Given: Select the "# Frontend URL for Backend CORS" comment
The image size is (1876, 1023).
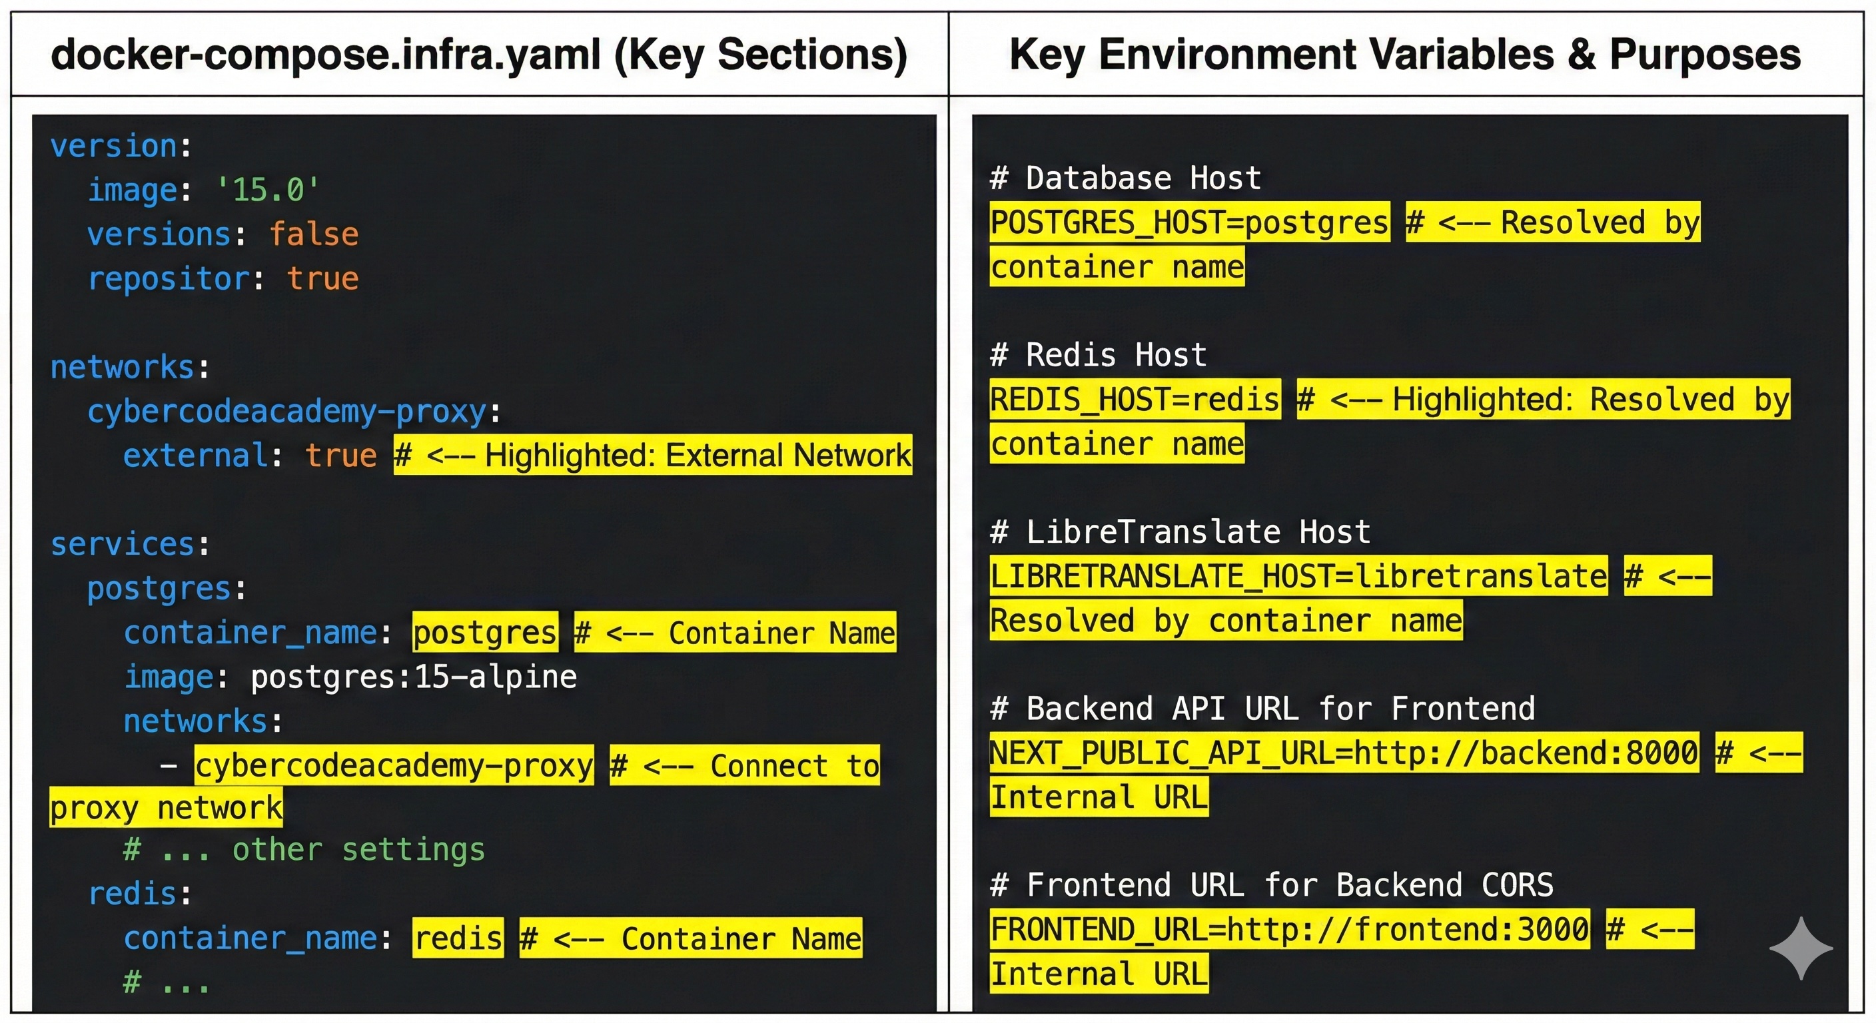Looking at the screenshot, I should pos(1272,886).
